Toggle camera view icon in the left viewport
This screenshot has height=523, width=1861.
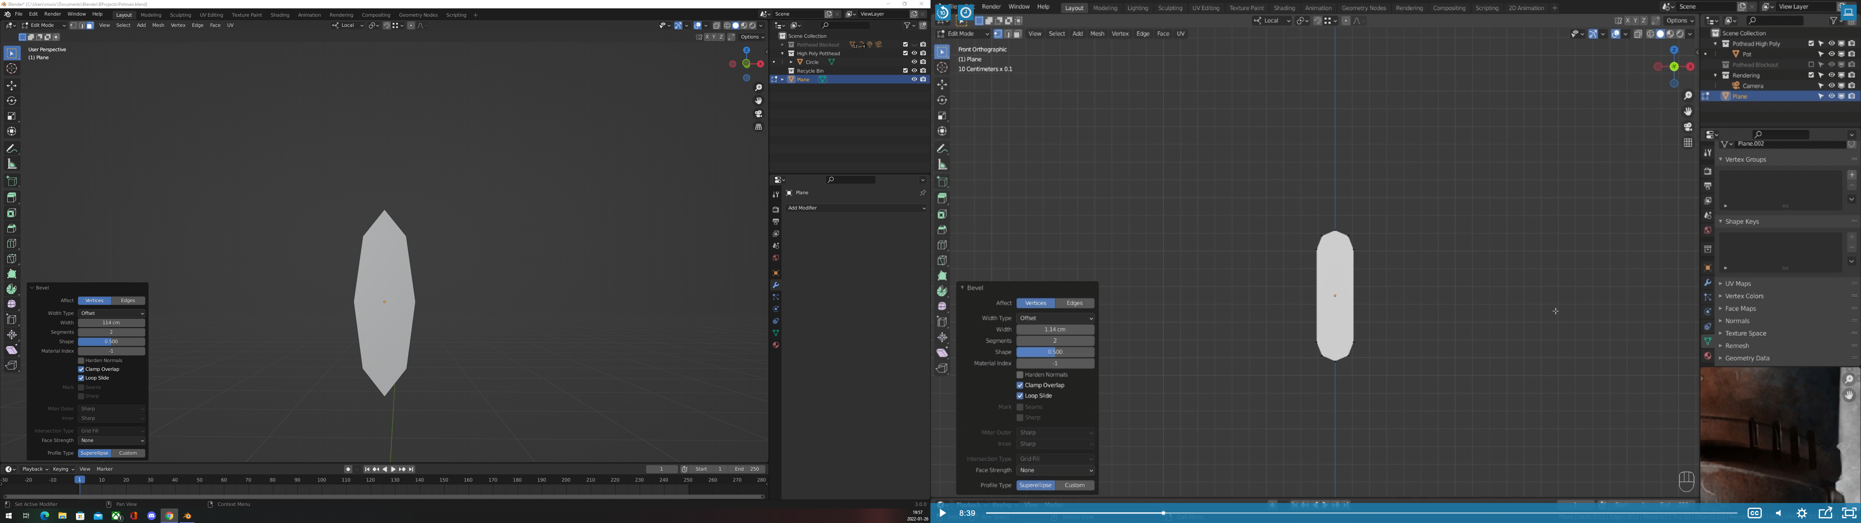[759, 114]
